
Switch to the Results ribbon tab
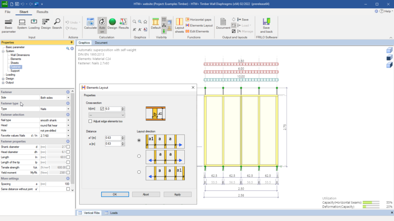(x=42, y=12)
